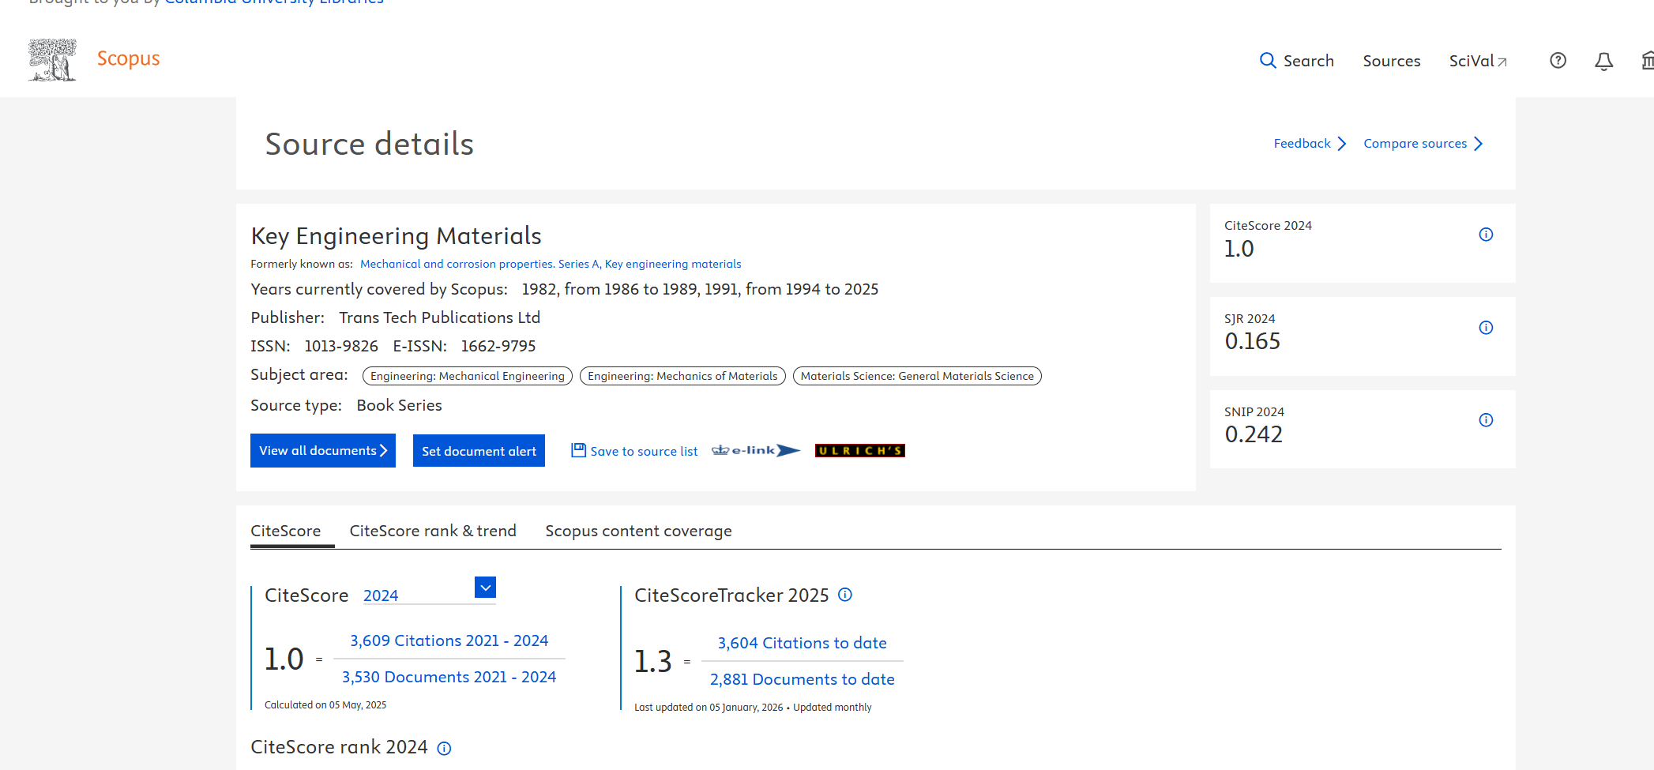Click the e-link logo

(756, 450)
